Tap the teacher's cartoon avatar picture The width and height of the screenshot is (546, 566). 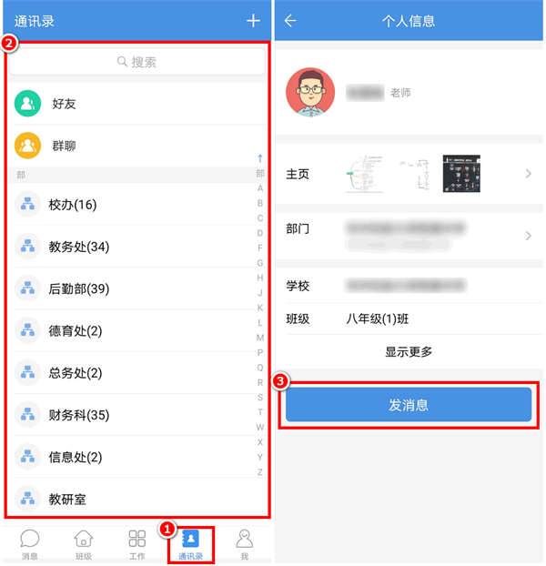pyautogui.click(x=310, y=93)
